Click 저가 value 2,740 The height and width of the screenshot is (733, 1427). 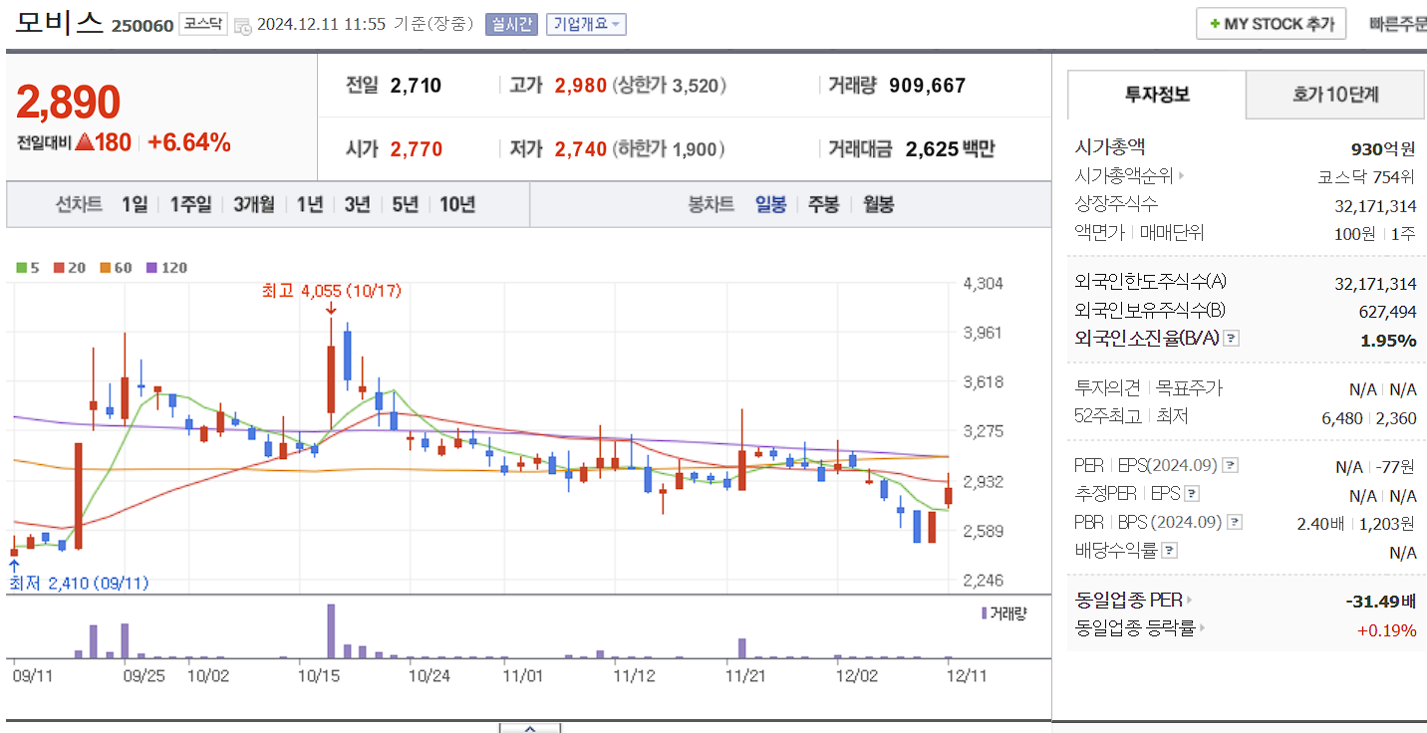pos(581,149)
